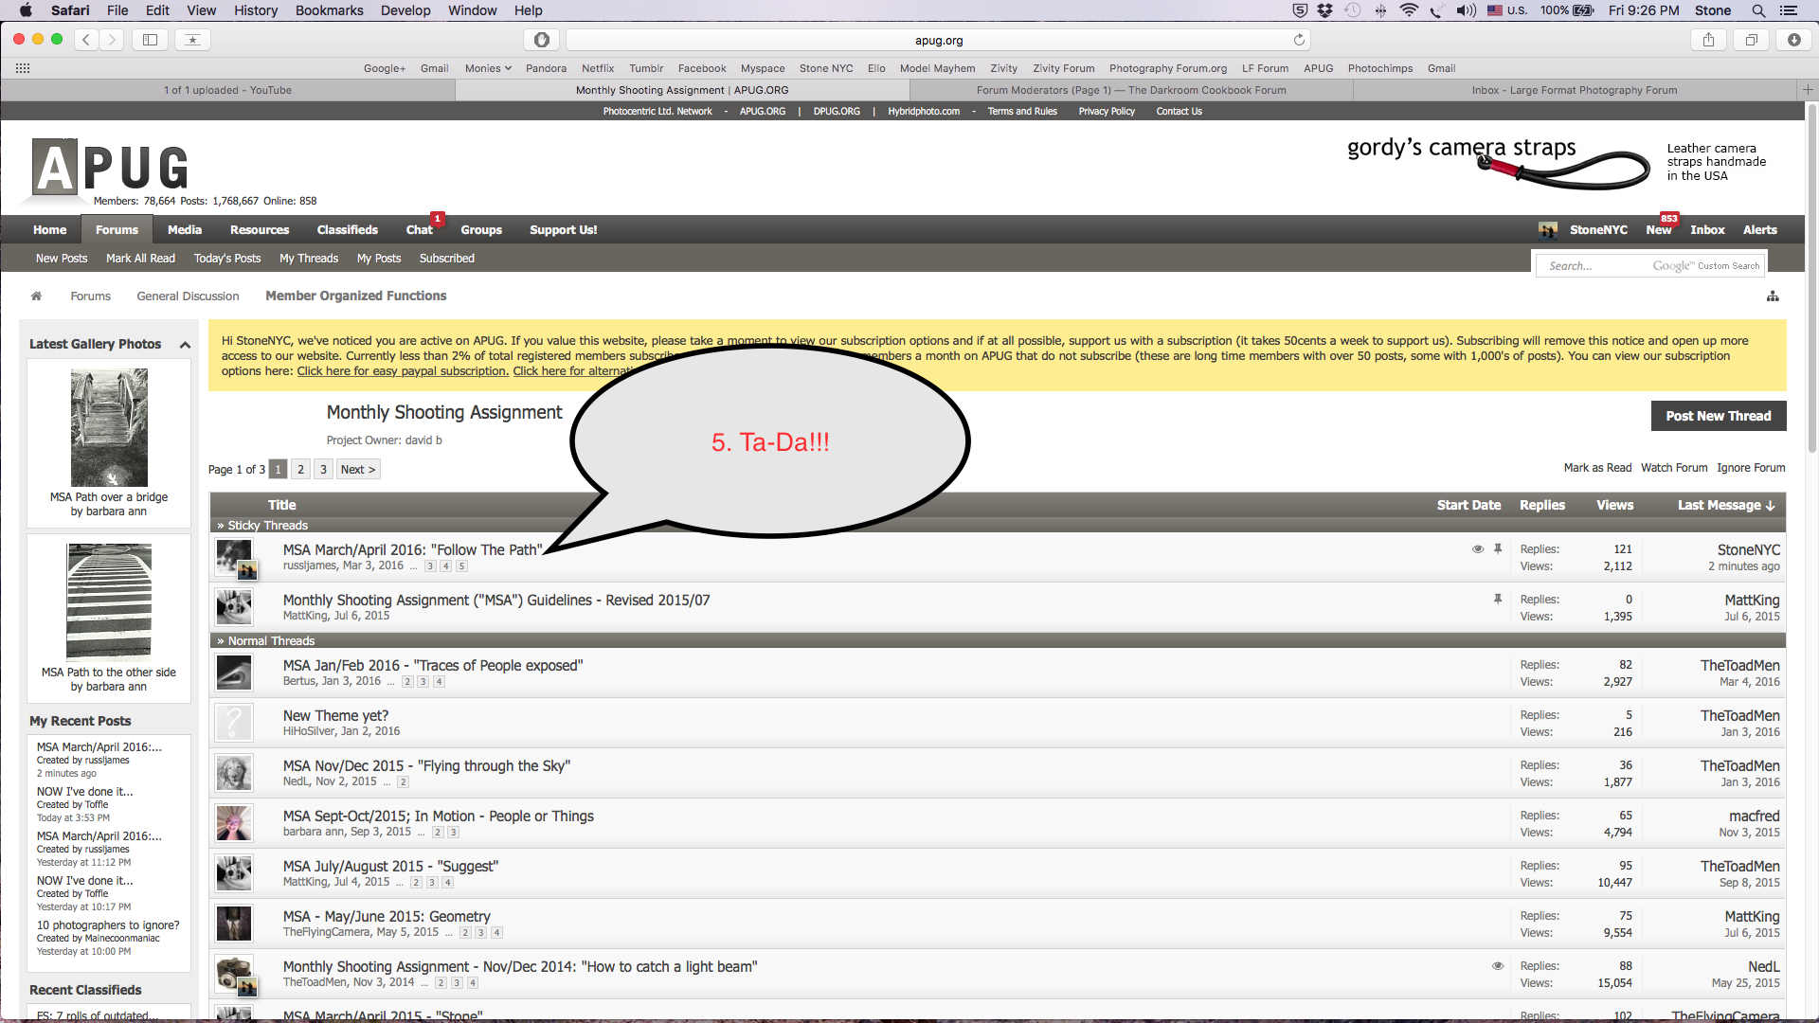1819x1023 pixels.
Task: Toggle watch eye icon on Follow The Path thread
Action: [x=1477, y=549]
